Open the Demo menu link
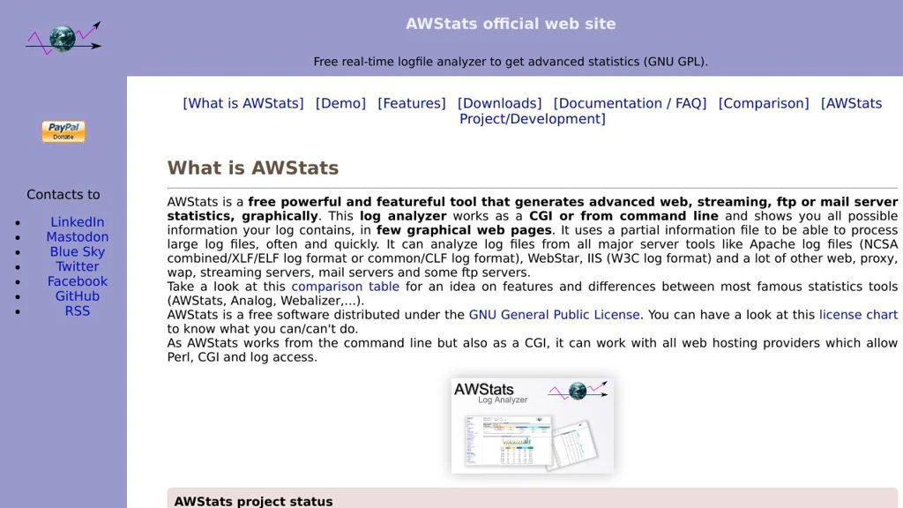Image resolution: width=903 pixels, height=508 pixels. coord(340,103)
